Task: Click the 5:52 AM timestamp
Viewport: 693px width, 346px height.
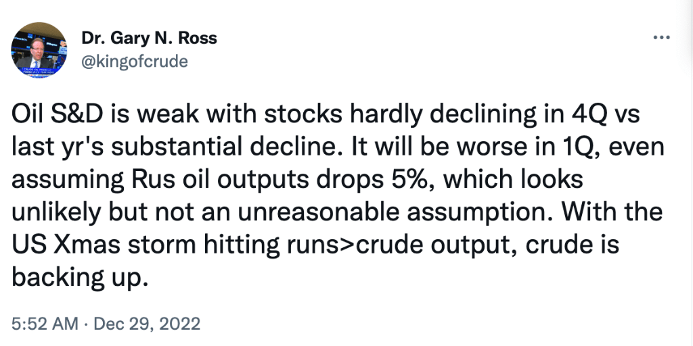Action: (x=45, y=324)
